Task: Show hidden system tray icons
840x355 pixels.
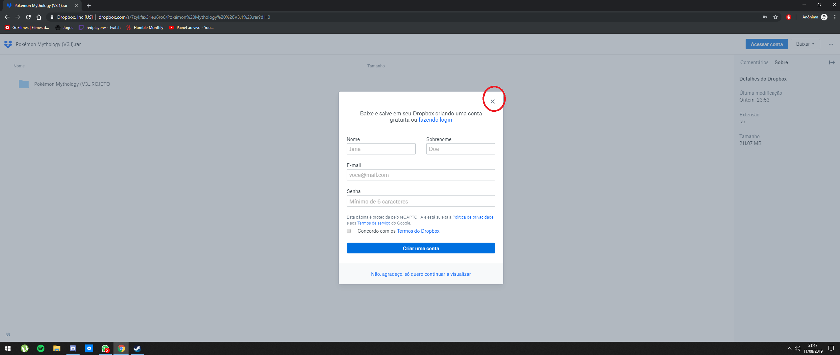Action: point(789,348)
